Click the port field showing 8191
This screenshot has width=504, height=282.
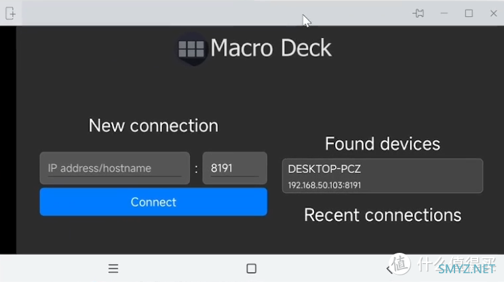(x=235, y=168)
